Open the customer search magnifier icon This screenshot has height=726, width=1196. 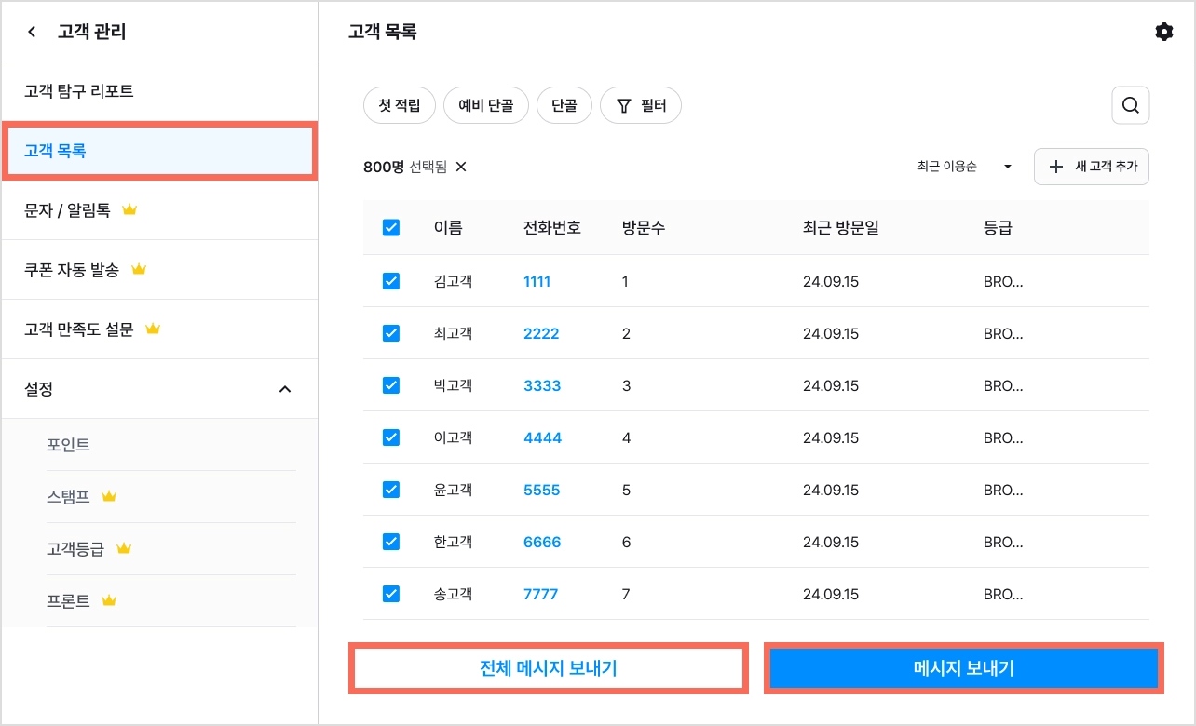point(1131,105)
